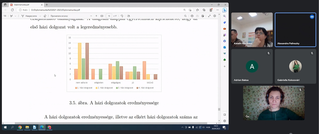
Task: Select the eraser tool in PDF toolbar
Action: click(x=45, y=16)
